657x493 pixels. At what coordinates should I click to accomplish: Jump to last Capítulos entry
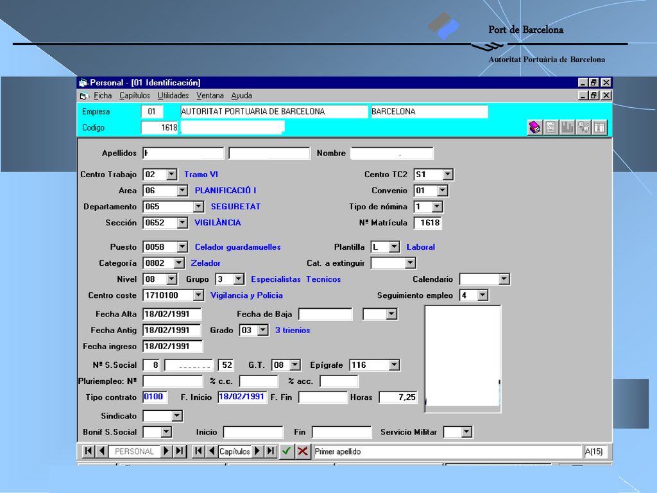(271, 451)
